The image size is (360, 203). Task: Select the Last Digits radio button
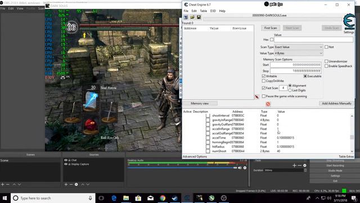coord(290,90)
